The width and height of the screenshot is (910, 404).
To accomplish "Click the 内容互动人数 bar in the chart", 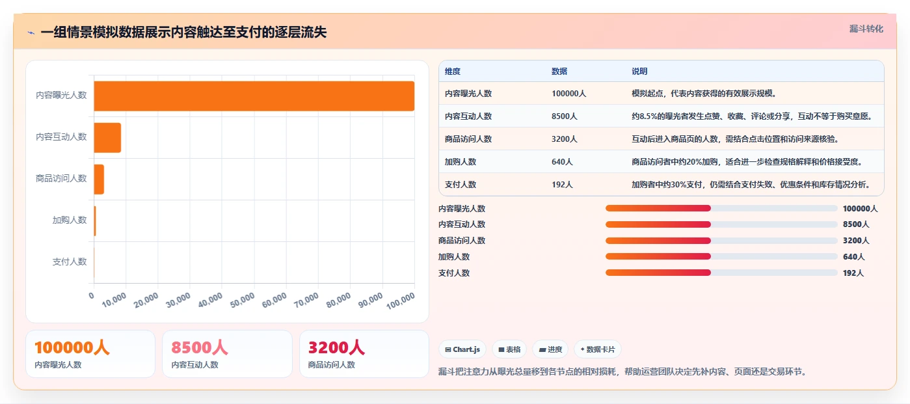I will tap(108, 137).
